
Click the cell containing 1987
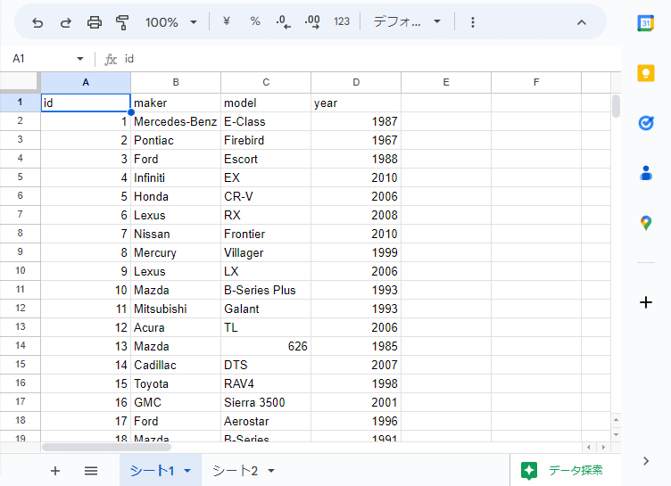click(356, 121)
